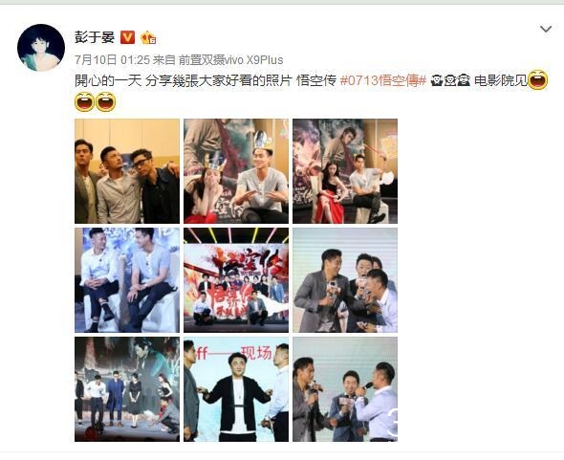Click the orange verified V badge
The image size is (564, 460).
127,37
